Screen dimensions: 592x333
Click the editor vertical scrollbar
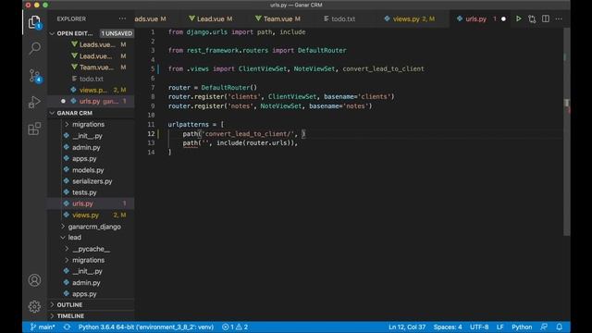click(567, 132)
